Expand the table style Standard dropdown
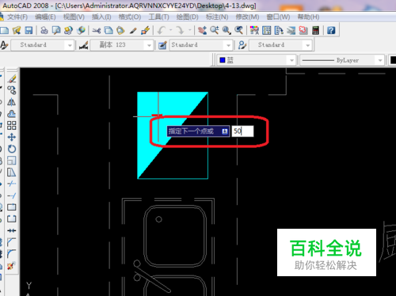396x296 pixels. (228, 45)
